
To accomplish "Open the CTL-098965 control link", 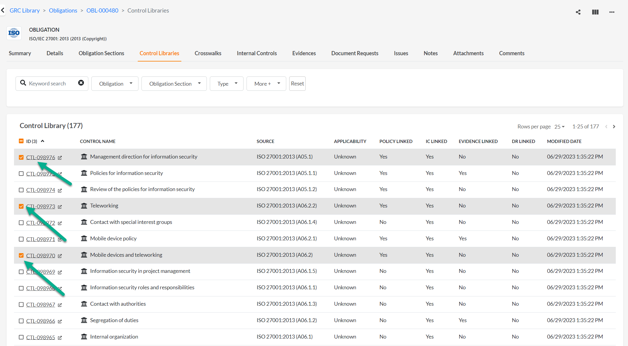I will point(41,337).
